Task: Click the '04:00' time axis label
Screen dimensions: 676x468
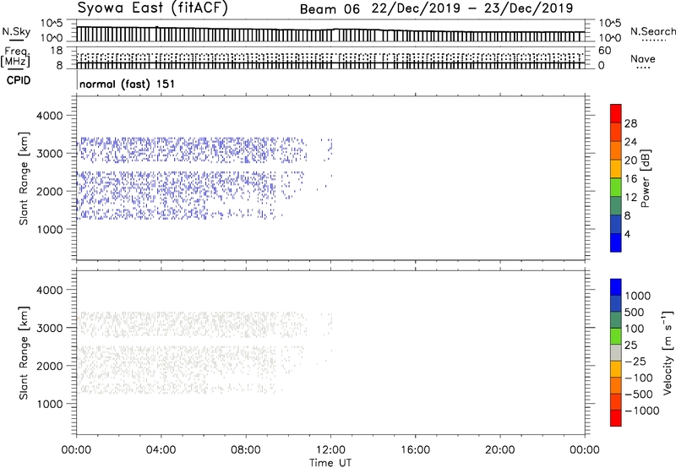Action: click(x=161, y=450)
